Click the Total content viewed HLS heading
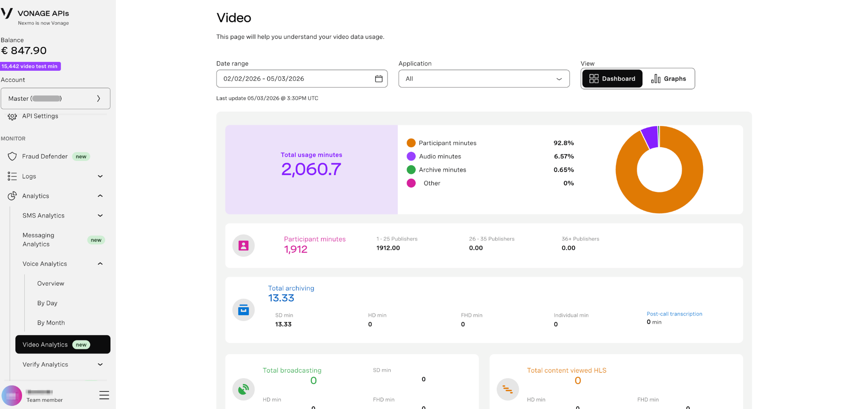This screenshot has height=409, width=847. click(566, 371)
